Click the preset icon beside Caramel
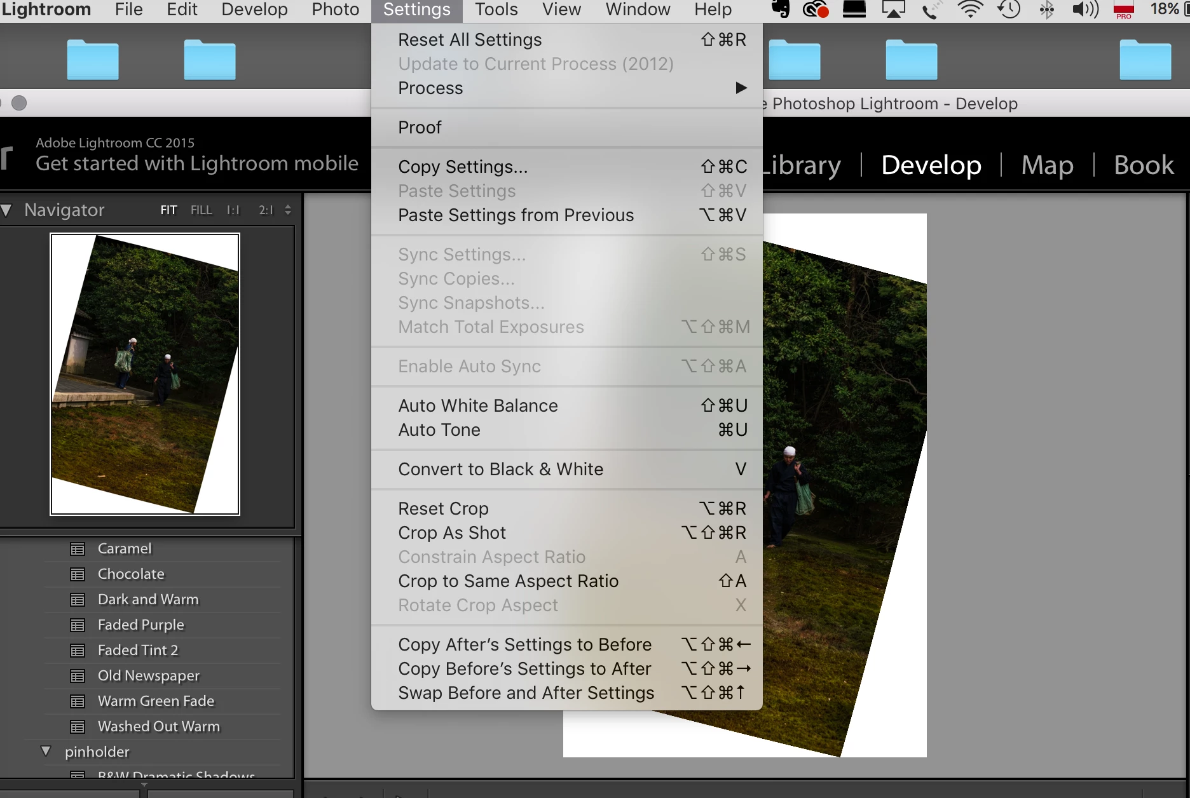Image resolution: width=1190 pixels, height=798 pixels. tap(78, 549)
